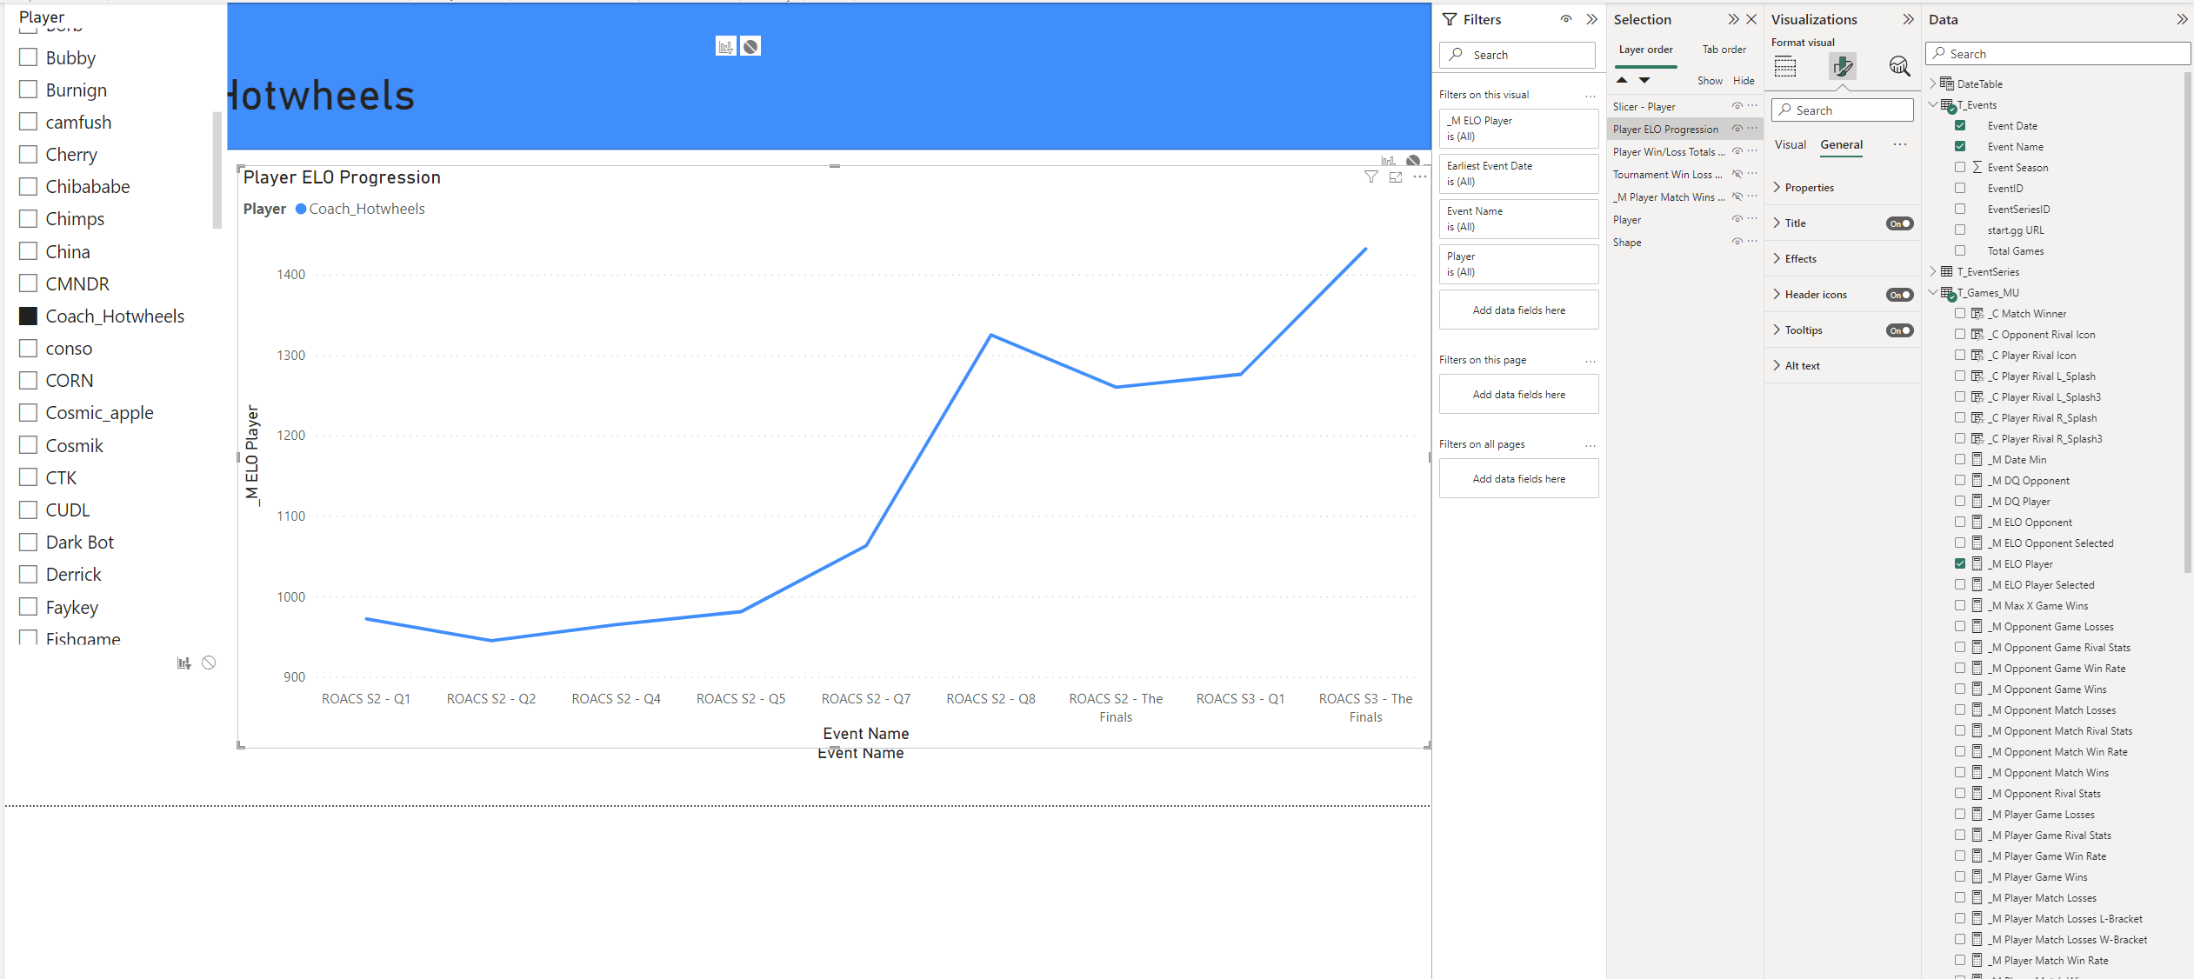Uncheck the _M ELO Player field

[1960, 564]
